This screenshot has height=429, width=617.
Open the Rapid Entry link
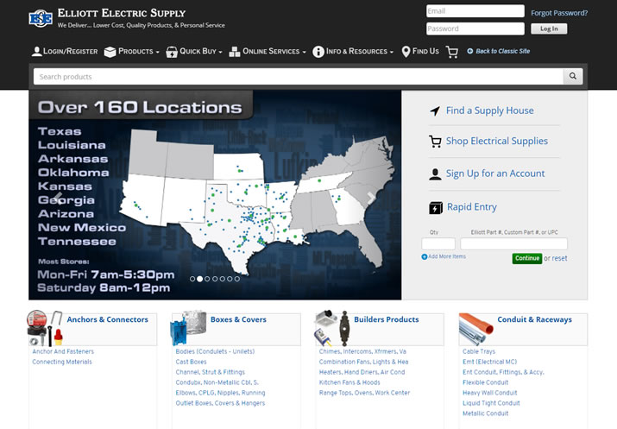472,207
